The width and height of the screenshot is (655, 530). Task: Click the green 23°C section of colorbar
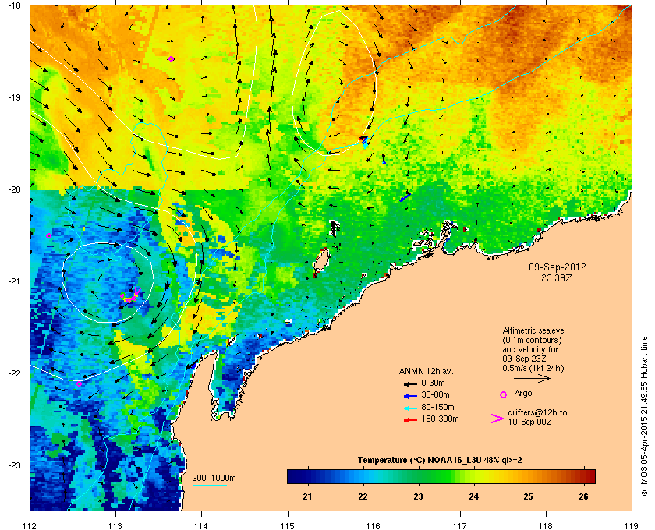click(x=418, y=476)
